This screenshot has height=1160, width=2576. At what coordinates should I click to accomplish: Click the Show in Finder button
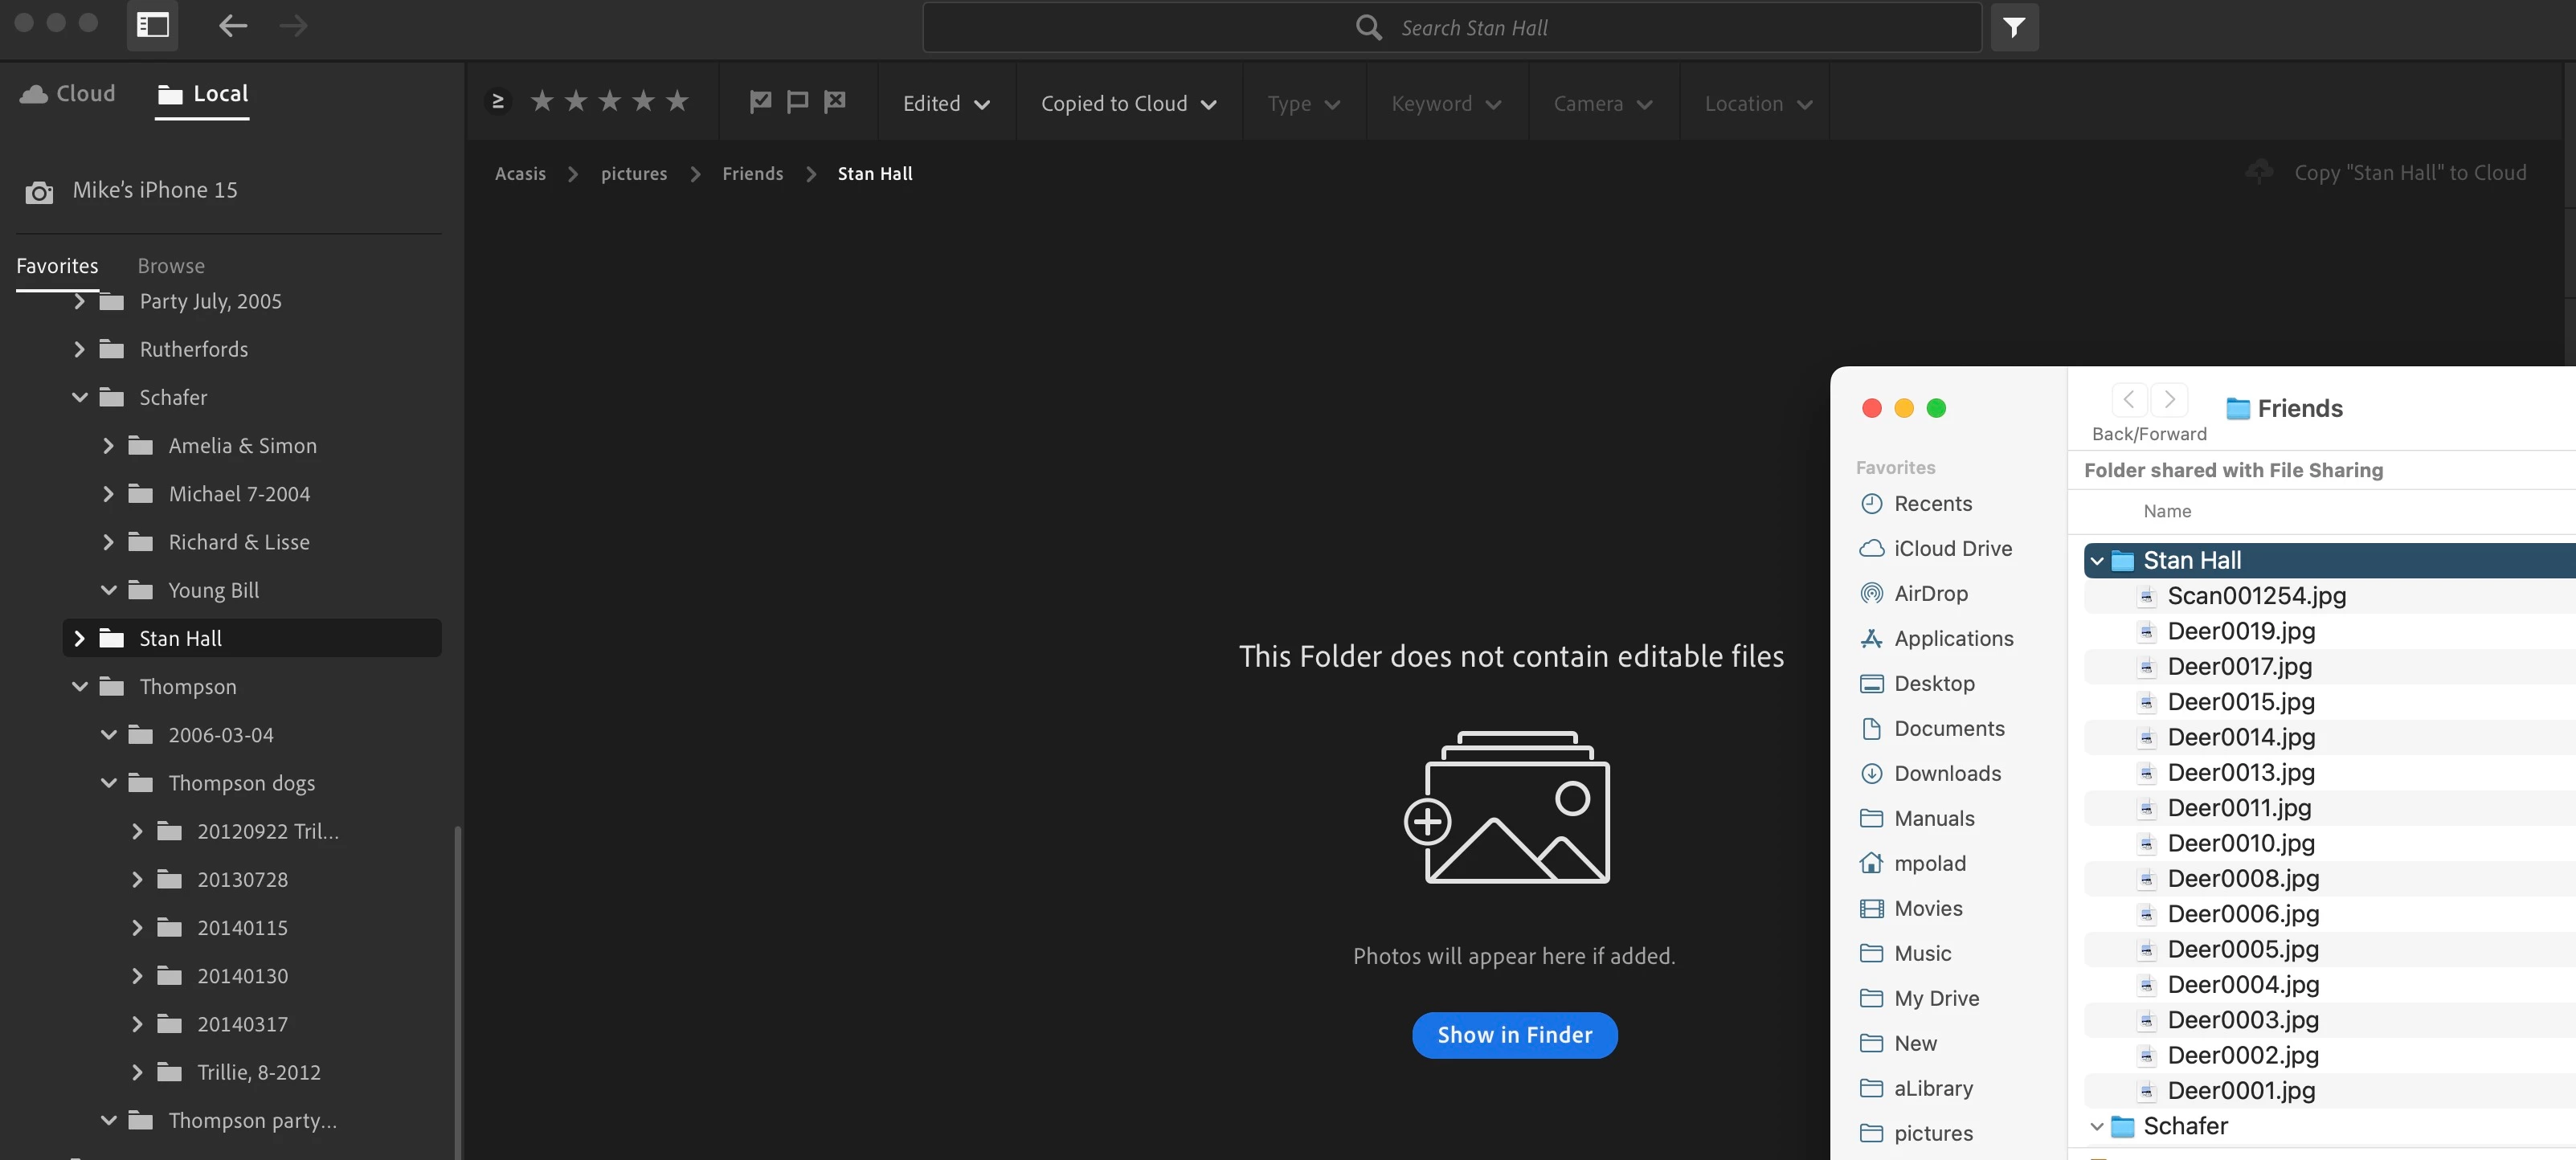tap(1514, 1035)
